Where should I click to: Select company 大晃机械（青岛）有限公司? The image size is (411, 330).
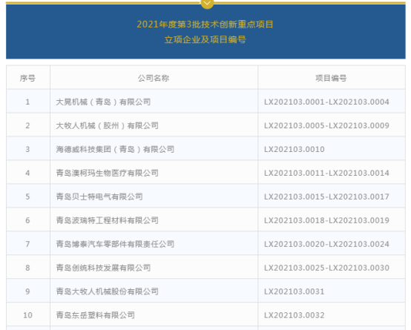pyautogui.click(x=103, y=102)
